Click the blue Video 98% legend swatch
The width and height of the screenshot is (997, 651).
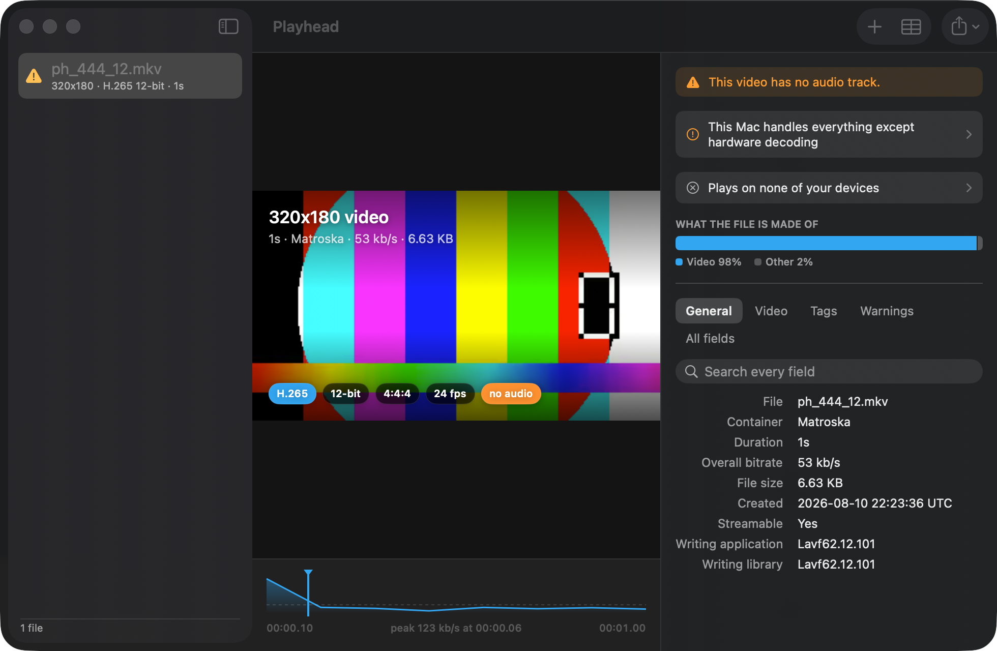(679, 262)
